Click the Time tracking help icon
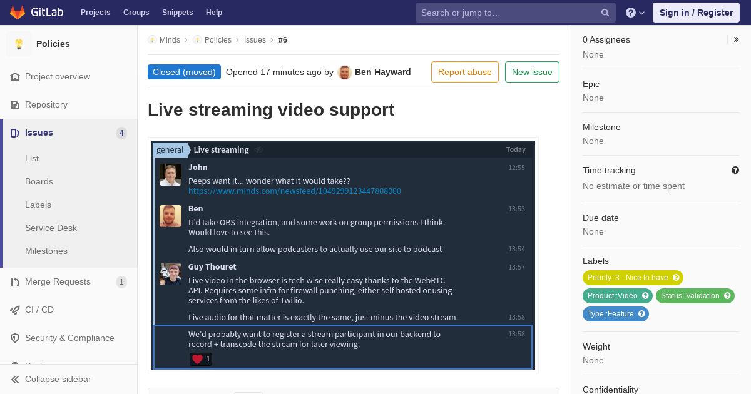Screen dimensions: 751x394 (735, 170)
